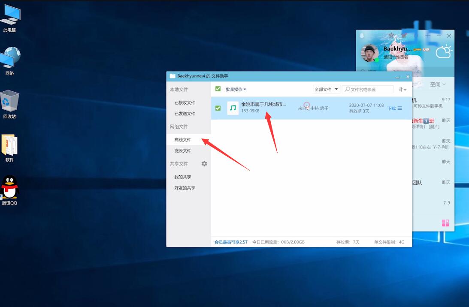Click the 有效期 3天 text
This screenshot has width=469, height=307.
tap(359, 111)
